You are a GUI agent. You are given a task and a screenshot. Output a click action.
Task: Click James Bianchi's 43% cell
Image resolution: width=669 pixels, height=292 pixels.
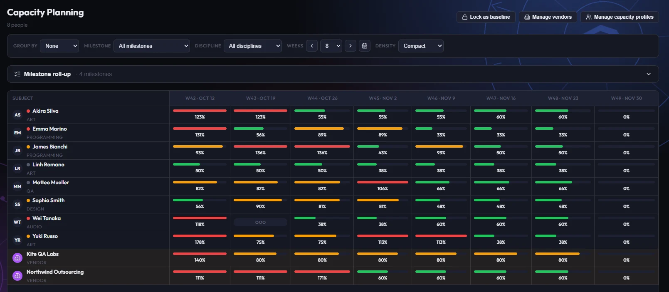pos(383,151)
